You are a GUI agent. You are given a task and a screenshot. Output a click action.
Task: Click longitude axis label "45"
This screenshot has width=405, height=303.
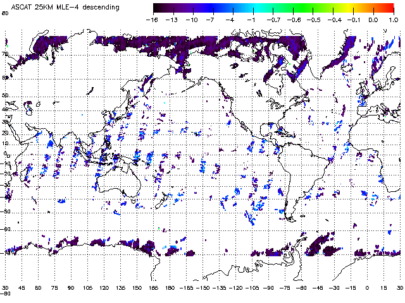point(22,288)
